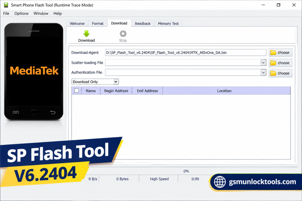Click the Download-Agent path field

click(186, 53)
